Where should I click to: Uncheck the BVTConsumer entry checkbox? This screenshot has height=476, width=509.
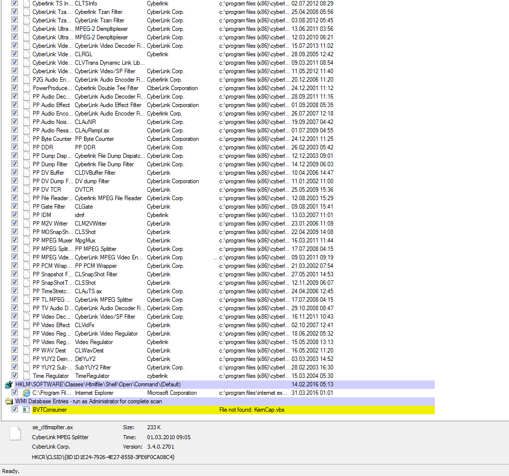14,409
